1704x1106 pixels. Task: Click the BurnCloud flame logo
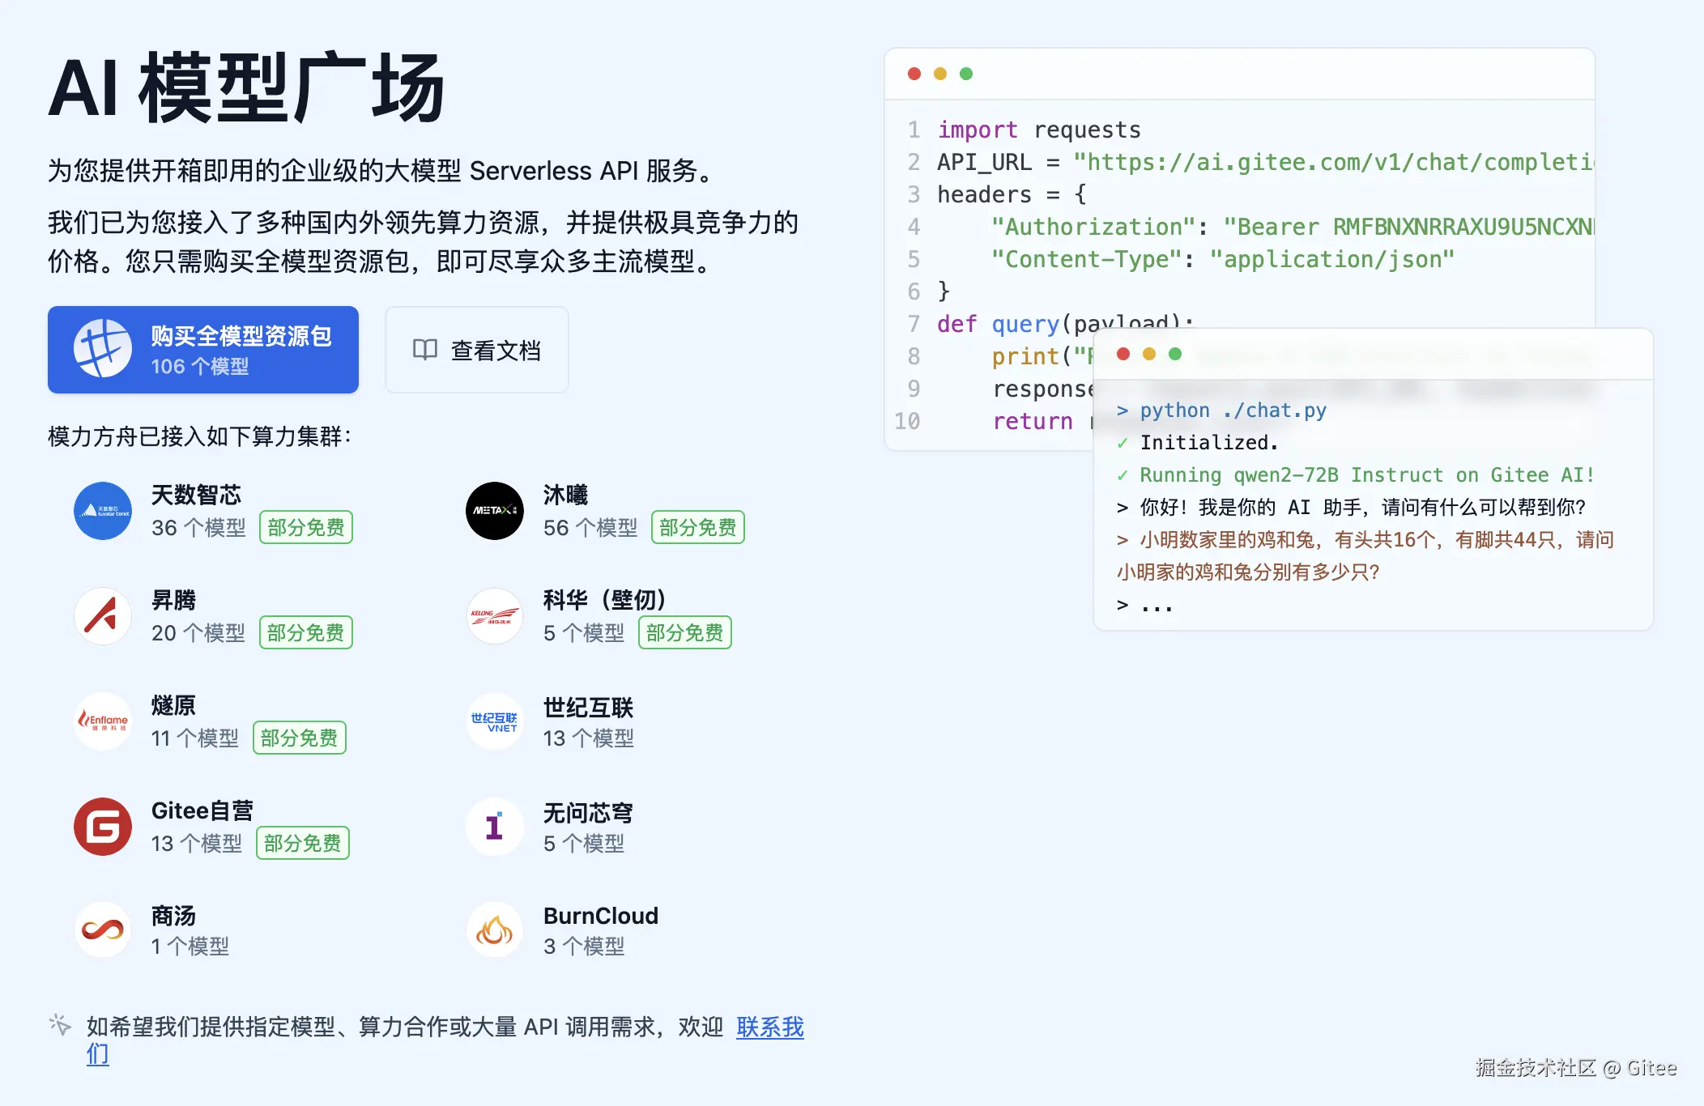pos(495,930)
